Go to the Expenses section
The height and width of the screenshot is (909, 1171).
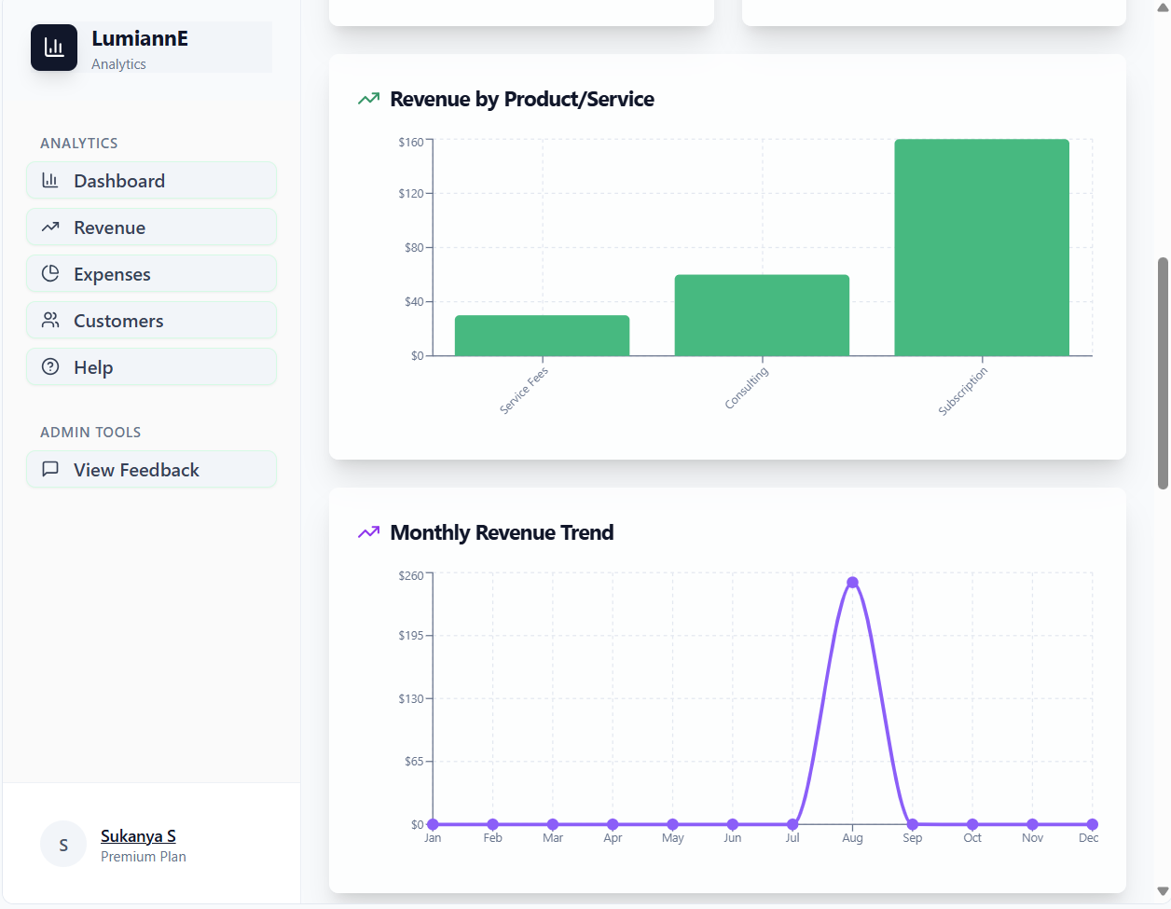pyautogui.click(x=152, y=273)
